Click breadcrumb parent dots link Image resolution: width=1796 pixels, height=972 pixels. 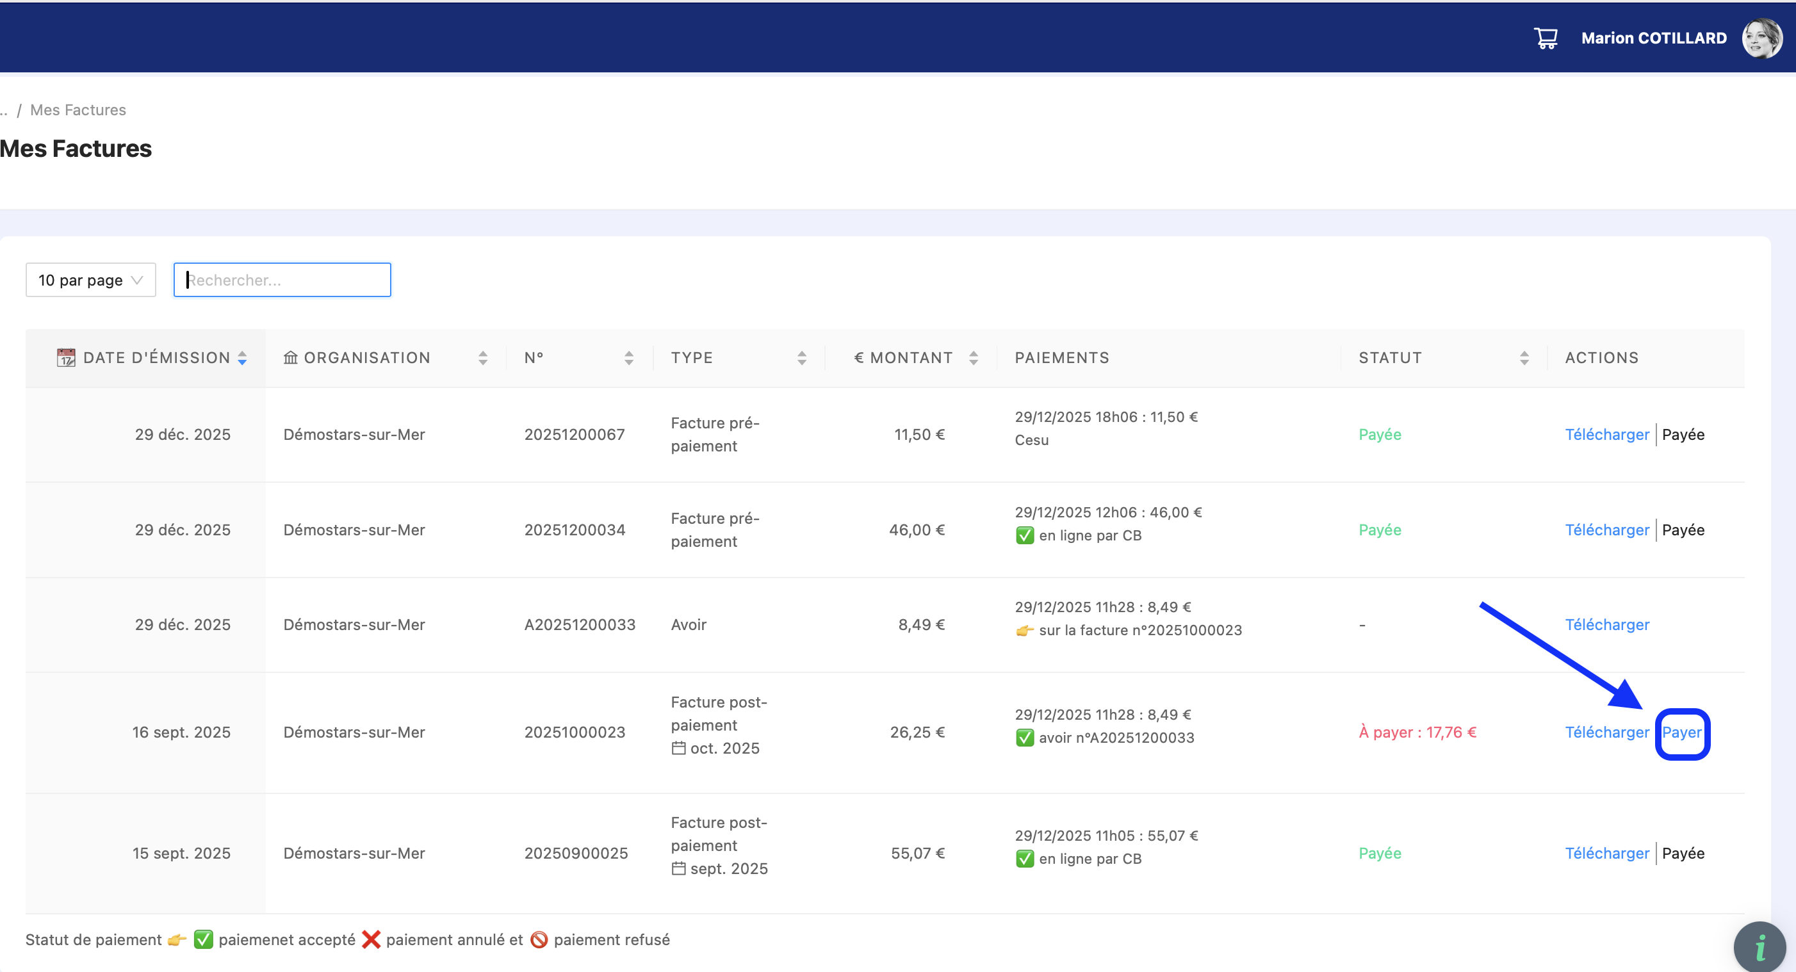(x=3, y=110)
